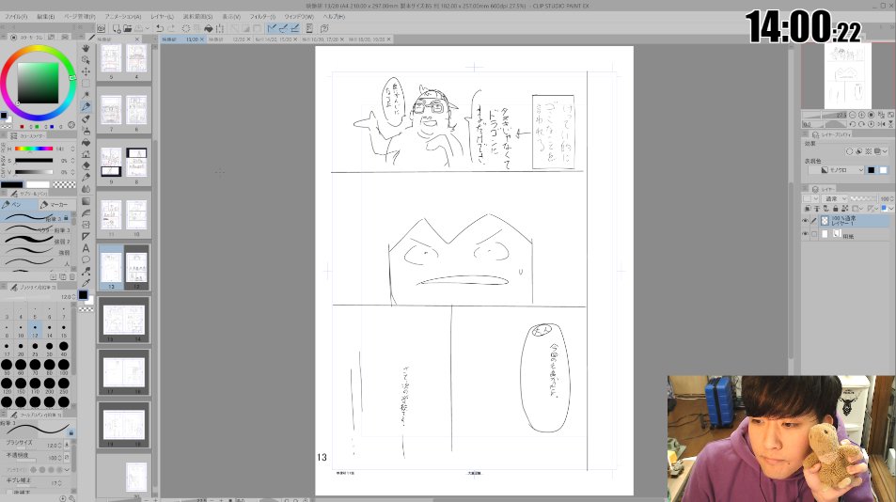The width and height of the screenshot is (896, 502).
Task: Open the フィルター(I) menu
Action: (262, 17)
